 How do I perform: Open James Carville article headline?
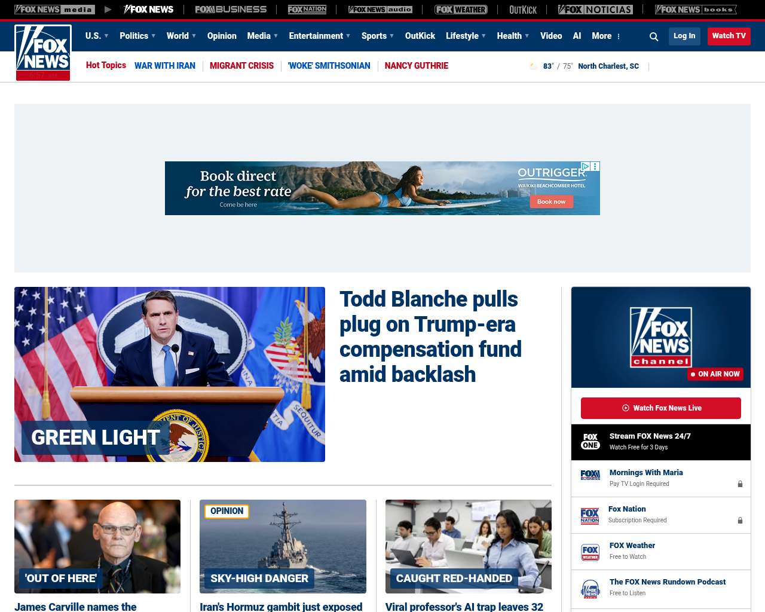coord(75,607)
